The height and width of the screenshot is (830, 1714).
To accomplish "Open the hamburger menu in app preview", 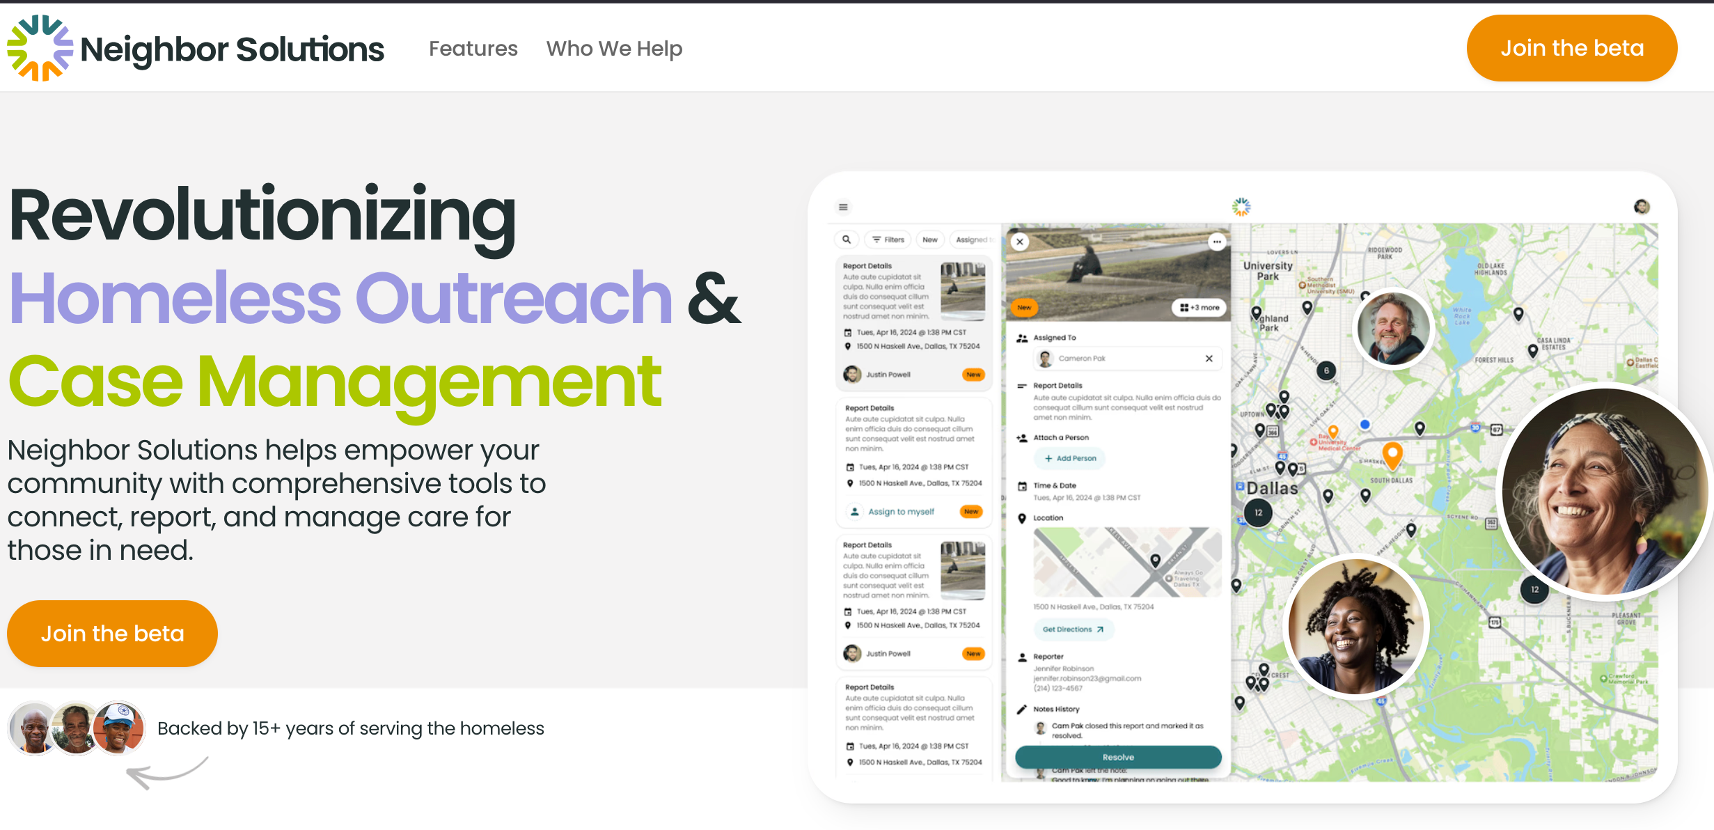I will pos(843,207).
